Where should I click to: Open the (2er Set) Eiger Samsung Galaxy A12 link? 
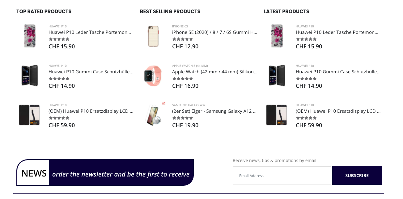click(214, 111)
